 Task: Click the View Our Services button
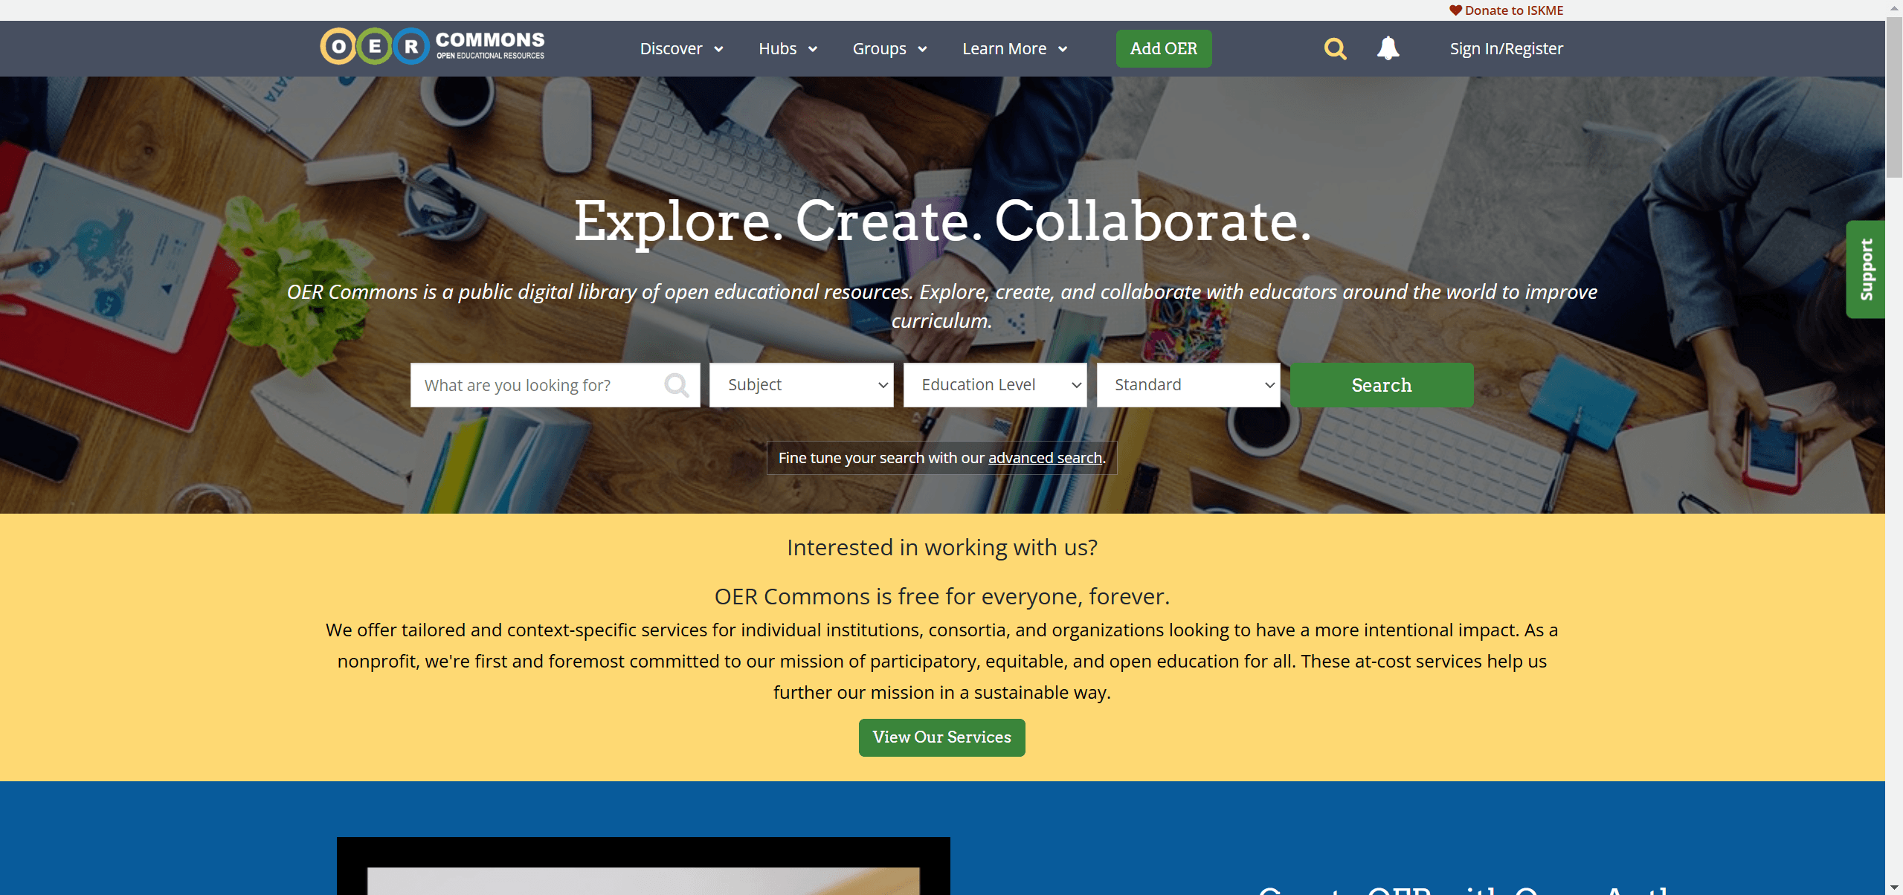(941, 736)
